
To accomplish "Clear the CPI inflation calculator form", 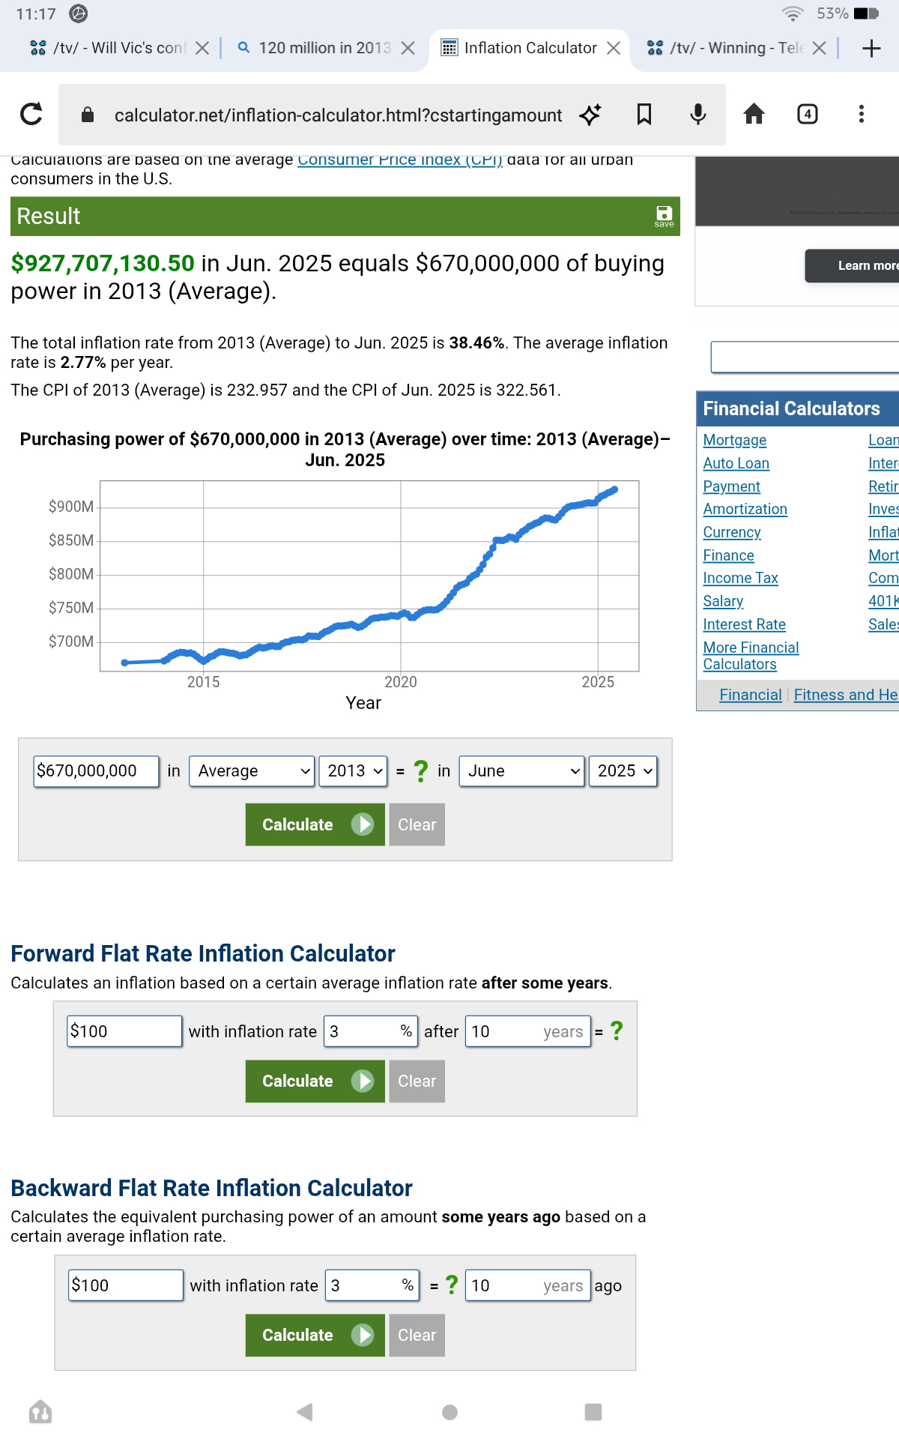I will (x=417, y=824).
